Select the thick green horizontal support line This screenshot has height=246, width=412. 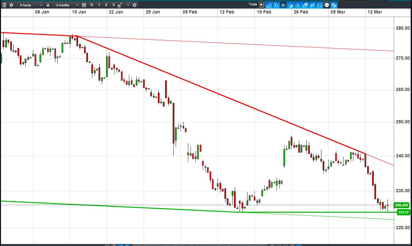316,212
